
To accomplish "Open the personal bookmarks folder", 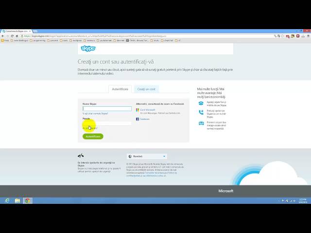I will coord(52,40).
